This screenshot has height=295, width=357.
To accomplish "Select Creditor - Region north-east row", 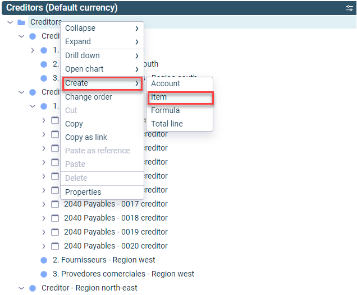I will (x=89, y=288).
